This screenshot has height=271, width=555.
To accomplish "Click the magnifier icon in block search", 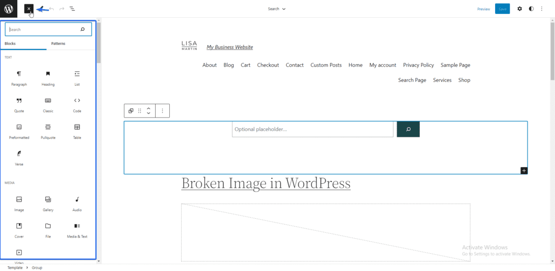I will point(82,30).
